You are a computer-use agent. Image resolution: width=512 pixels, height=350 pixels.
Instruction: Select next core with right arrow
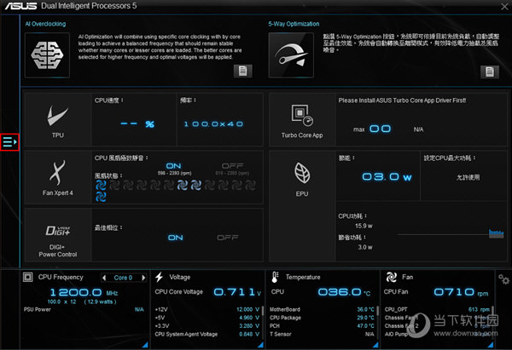click(x=143, y=278)
